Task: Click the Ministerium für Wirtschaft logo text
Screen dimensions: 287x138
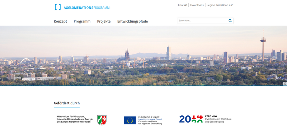Action: 75,119
